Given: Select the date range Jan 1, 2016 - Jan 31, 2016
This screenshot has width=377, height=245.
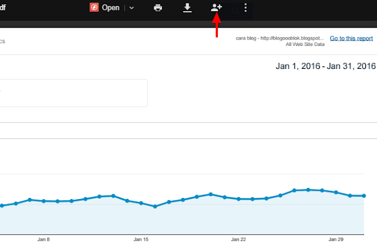Looking at the screenshot, I should (x=326, y=66).
